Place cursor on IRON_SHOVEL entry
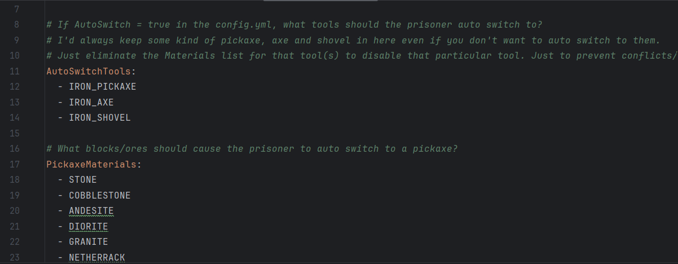 [x=100, y=118]
